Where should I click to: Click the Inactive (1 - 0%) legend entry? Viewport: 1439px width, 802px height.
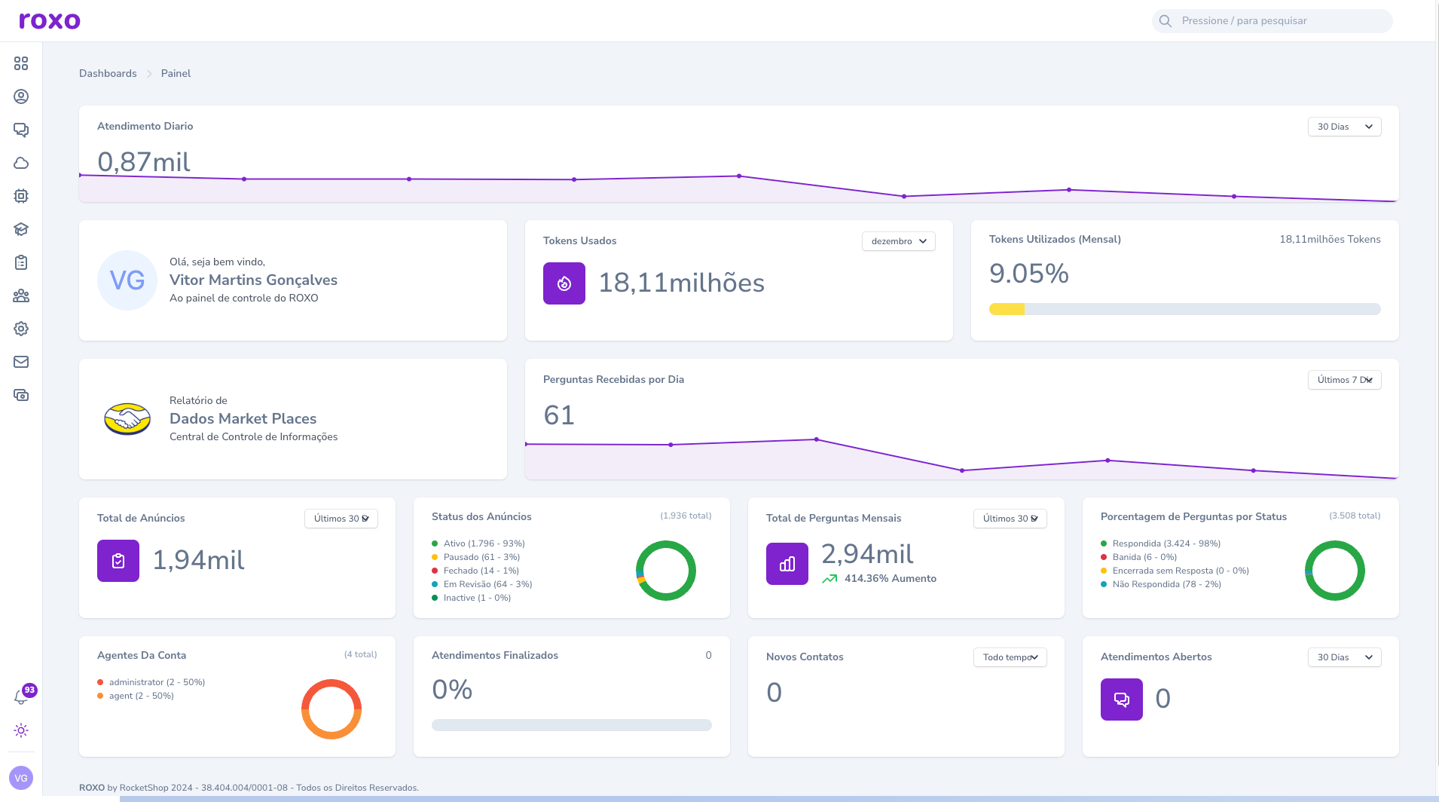472,598
